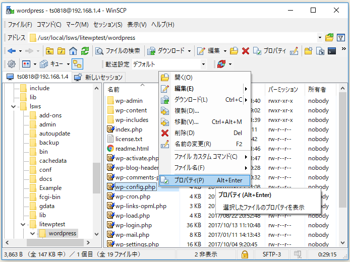Screen dimensions: 350x262
Task: Open the terminal console icon
Action: pyautogui.click(x=332, y=51)
